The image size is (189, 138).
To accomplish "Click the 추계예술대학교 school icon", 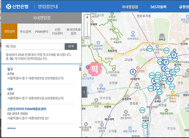I will [101, 85].
